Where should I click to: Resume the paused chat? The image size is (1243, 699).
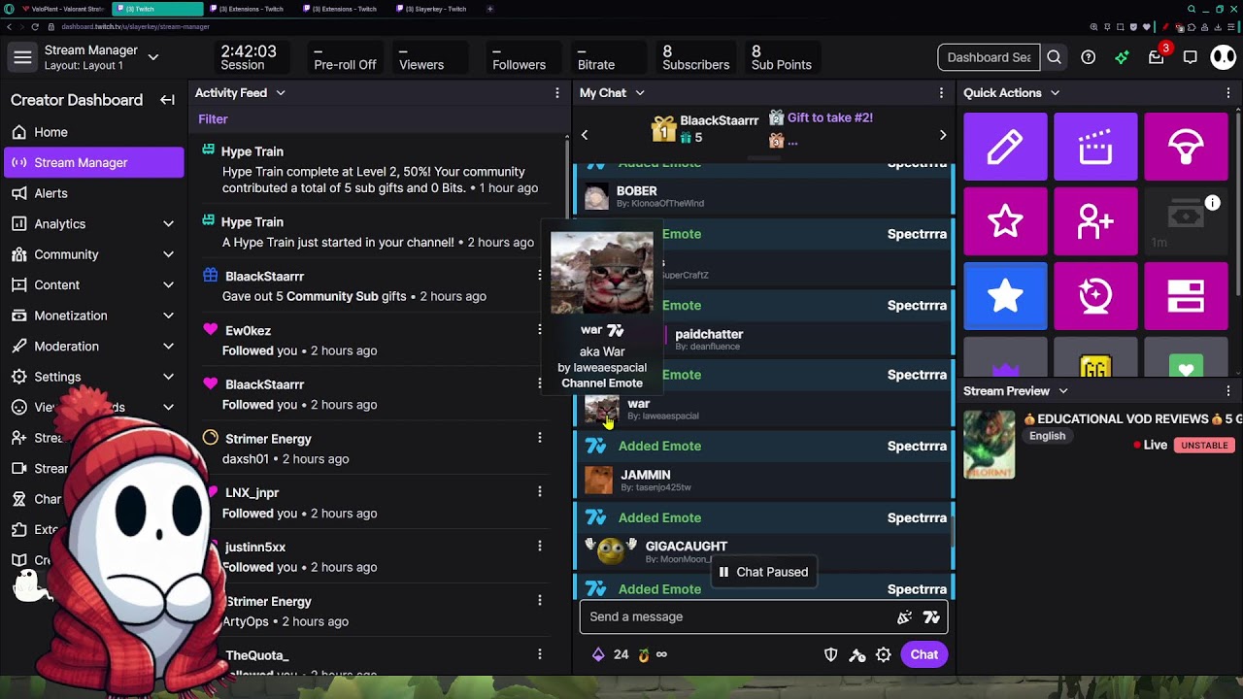[x=763, y=572]
